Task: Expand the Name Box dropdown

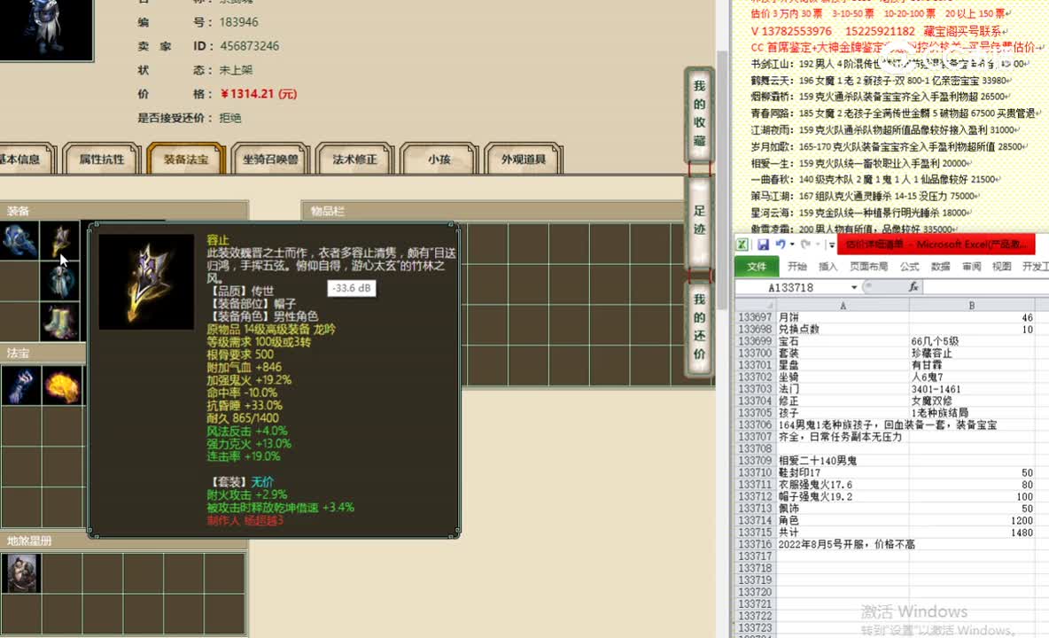Action: 854,288
